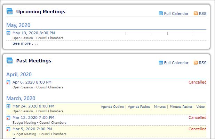Image resolution: width=215 pixels, height=139 pixels.
Task: Open Agenda Packet for Mar 24 meeting
Action: [139, 107]
